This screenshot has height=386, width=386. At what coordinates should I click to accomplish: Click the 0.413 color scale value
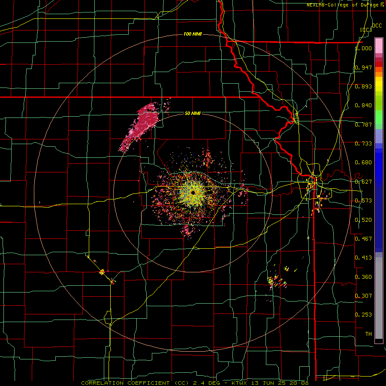363,258
